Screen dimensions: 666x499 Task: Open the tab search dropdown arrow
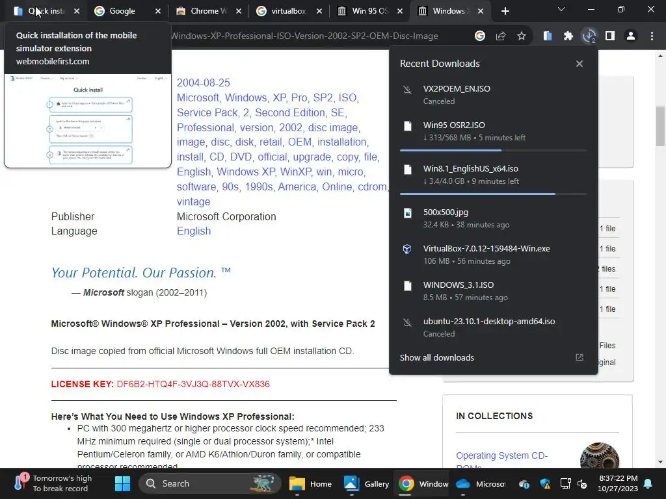[561, 9]
